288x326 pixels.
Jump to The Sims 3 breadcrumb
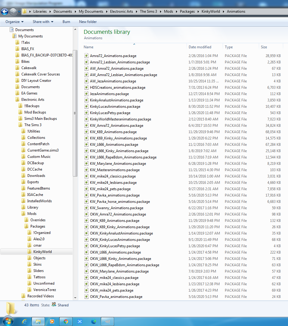148,11
